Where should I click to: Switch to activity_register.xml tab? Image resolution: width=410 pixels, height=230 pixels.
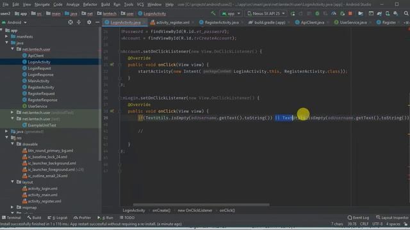[172, 22]
